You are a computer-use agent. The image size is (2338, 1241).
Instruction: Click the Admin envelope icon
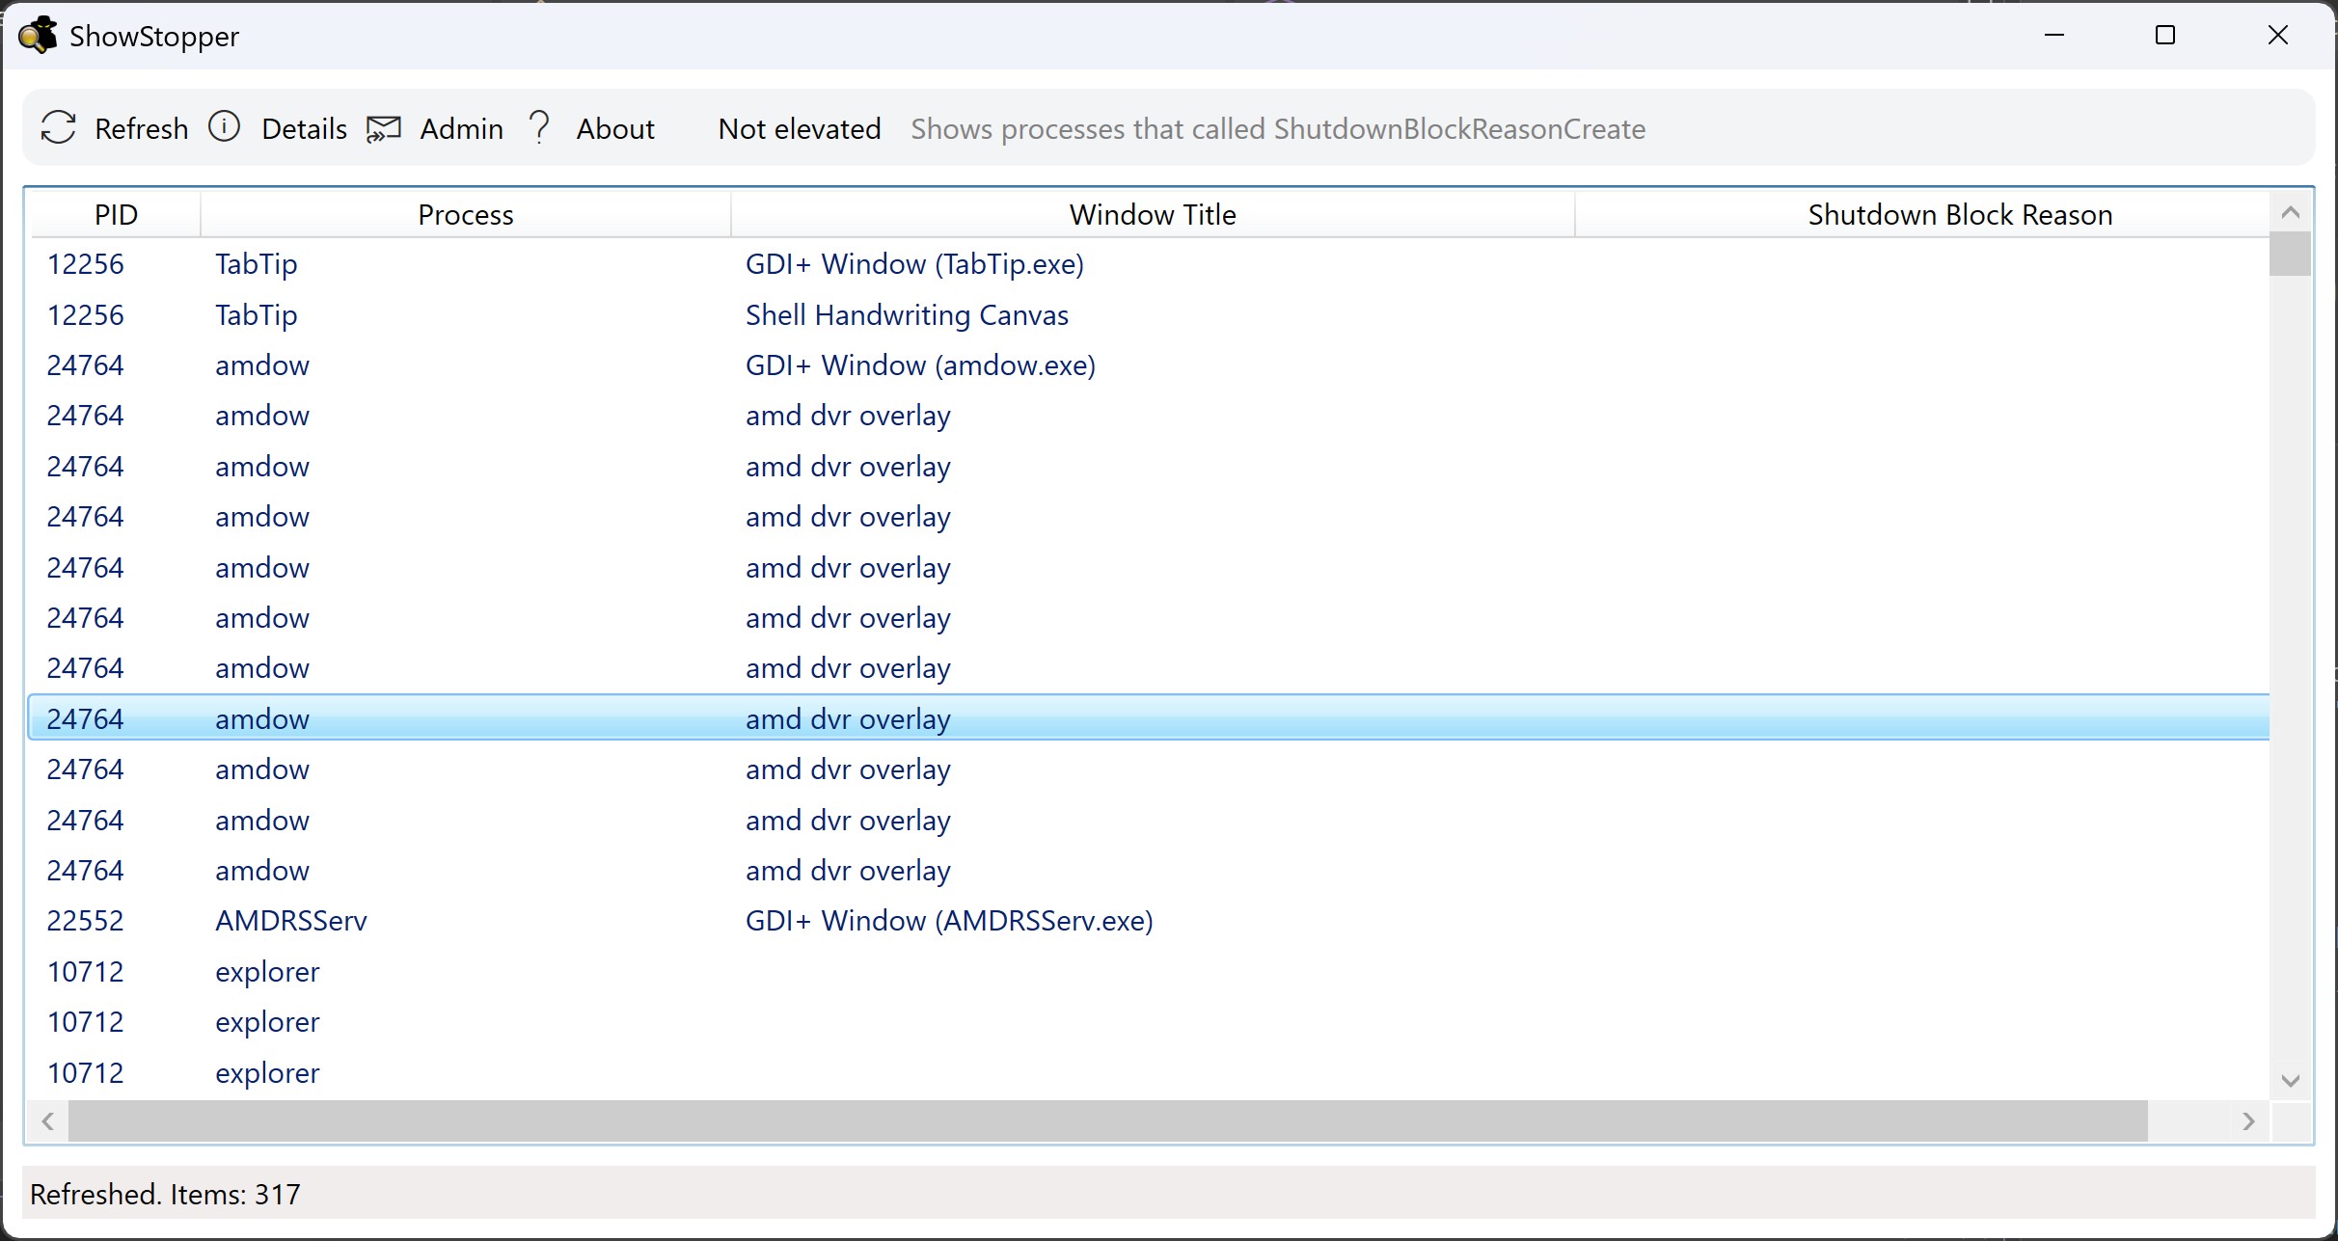tap(383, 128)
